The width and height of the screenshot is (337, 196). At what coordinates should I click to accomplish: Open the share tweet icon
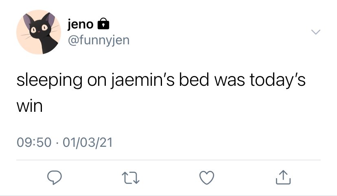pos(283,177)
